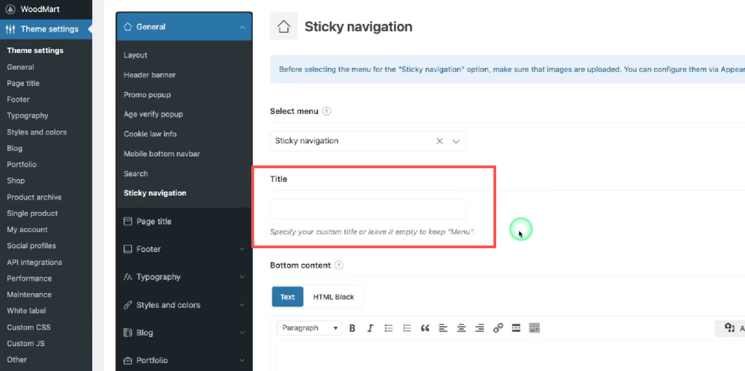Toggle the editor's extra toolbar row
The width and height of the screenshot is (745, 371).
pyautogui.click(x=535, y=328)
